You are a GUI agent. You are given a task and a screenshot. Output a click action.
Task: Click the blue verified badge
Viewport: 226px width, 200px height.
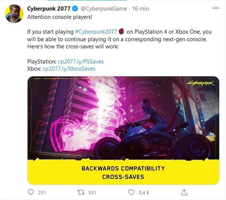pyautogui.click(x=75, y=8)
